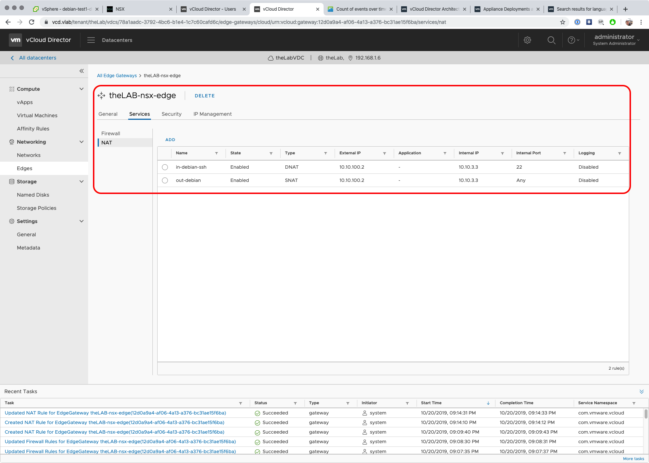The height and width of the screenshot is (463, 649).
Task: Open the administrator user dropdown
Action: [x=617, y=40]
